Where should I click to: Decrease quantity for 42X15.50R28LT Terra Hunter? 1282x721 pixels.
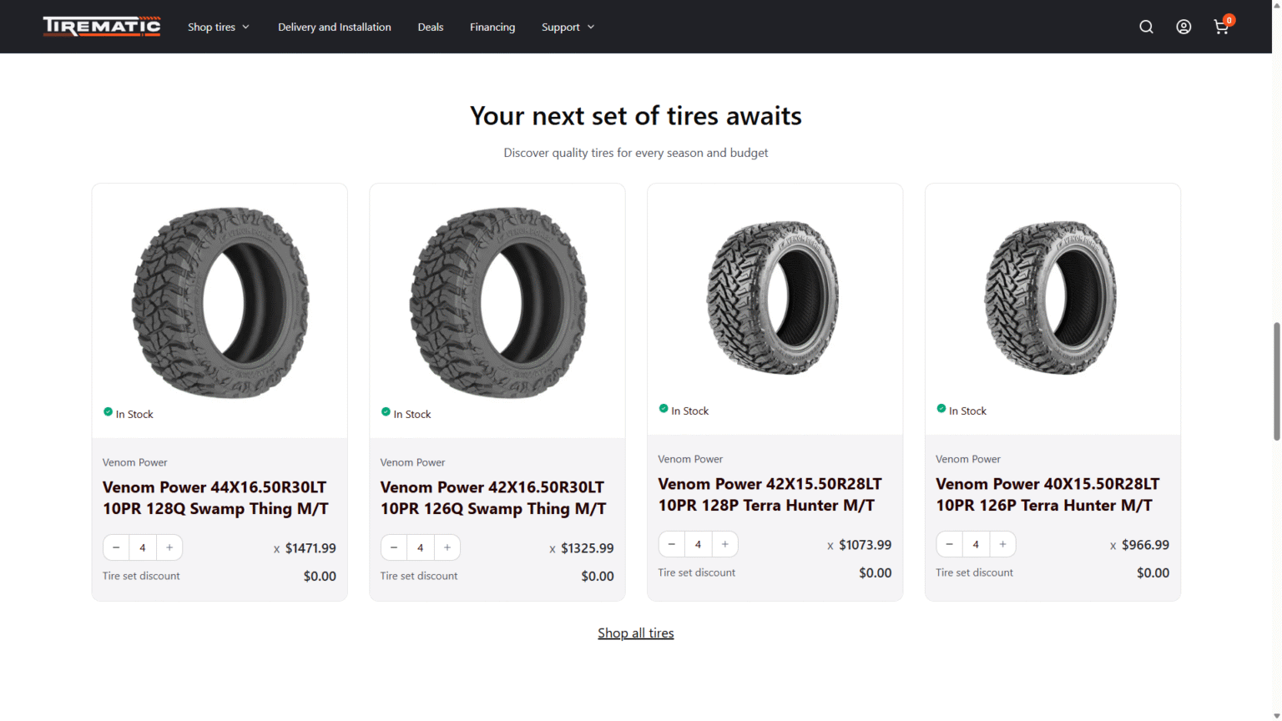(x=671, y=544)
